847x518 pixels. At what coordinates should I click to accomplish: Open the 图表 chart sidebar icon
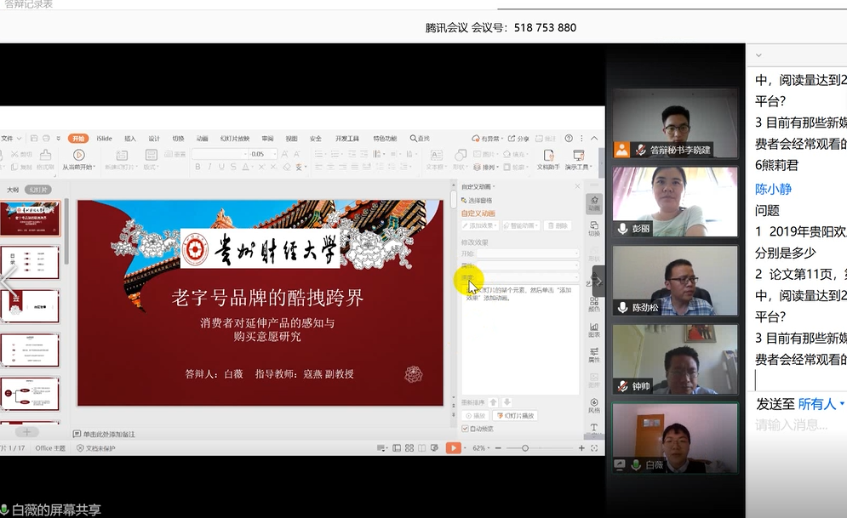[593, 329]
